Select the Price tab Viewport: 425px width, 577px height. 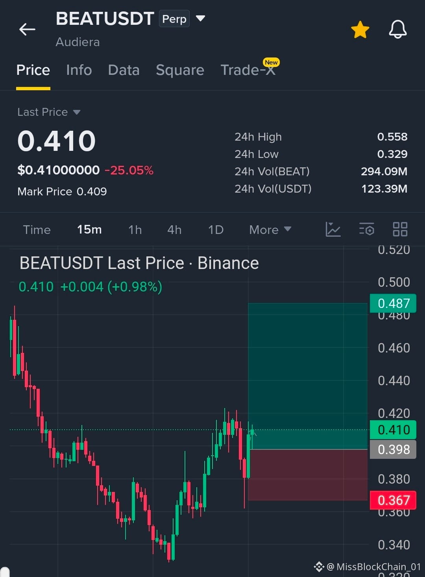[33, 70]
